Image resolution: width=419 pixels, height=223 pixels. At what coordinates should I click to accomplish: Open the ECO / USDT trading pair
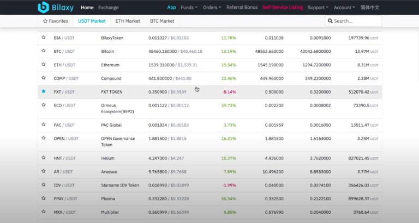pyautogui.click(x=64, y=106)
